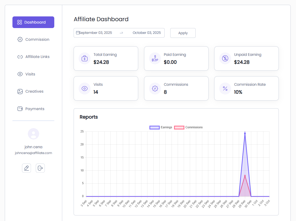Screen dimensions: 296x221
Task: Expand the date range picker
Action: tap(119, 33)
